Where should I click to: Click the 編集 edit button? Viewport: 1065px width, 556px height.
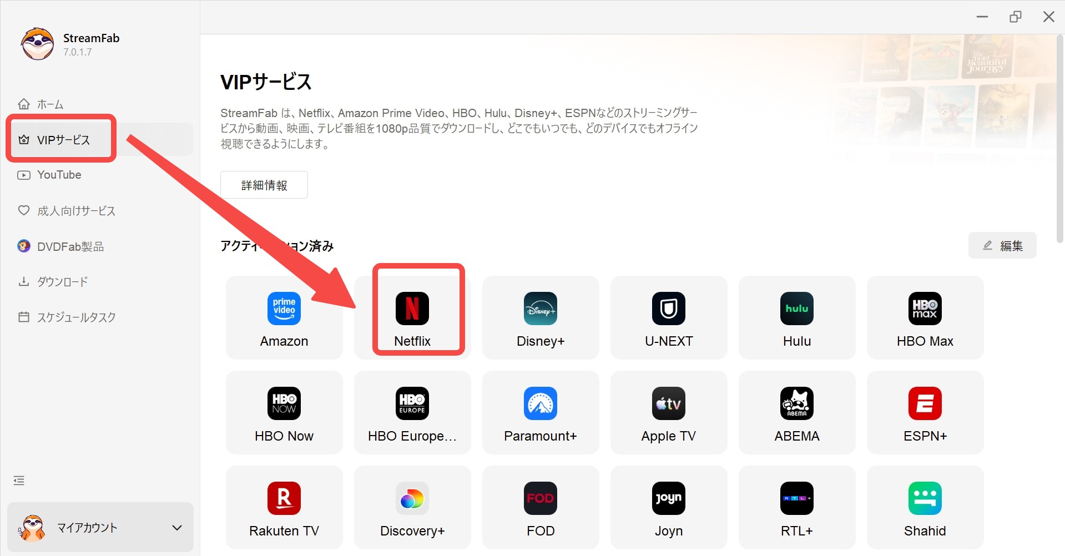coord(1002,245)
